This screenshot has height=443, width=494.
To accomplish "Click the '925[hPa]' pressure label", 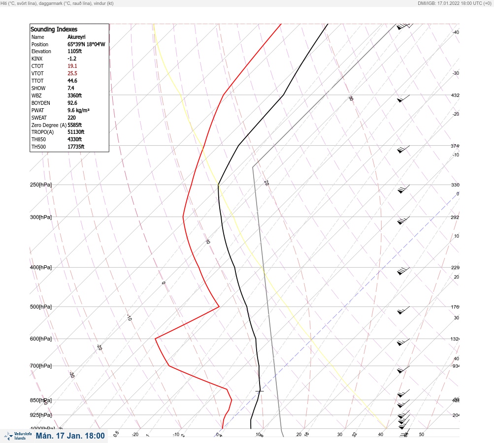I will 41,415.
